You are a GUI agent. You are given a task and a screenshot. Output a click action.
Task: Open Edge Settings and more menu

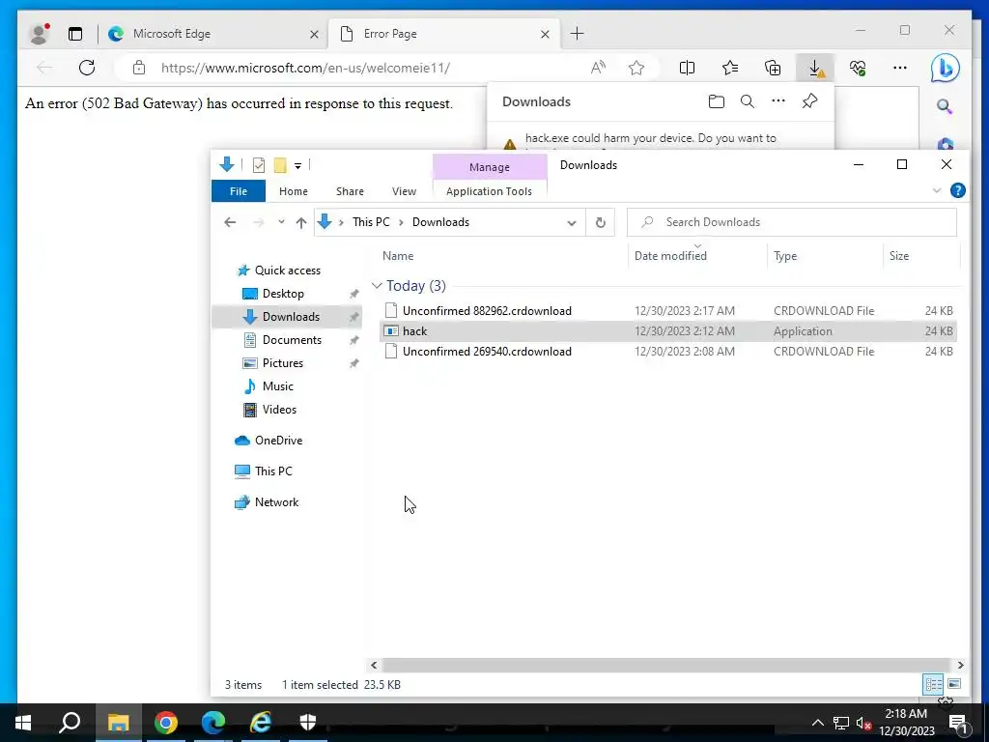click(x=900, y=68)
